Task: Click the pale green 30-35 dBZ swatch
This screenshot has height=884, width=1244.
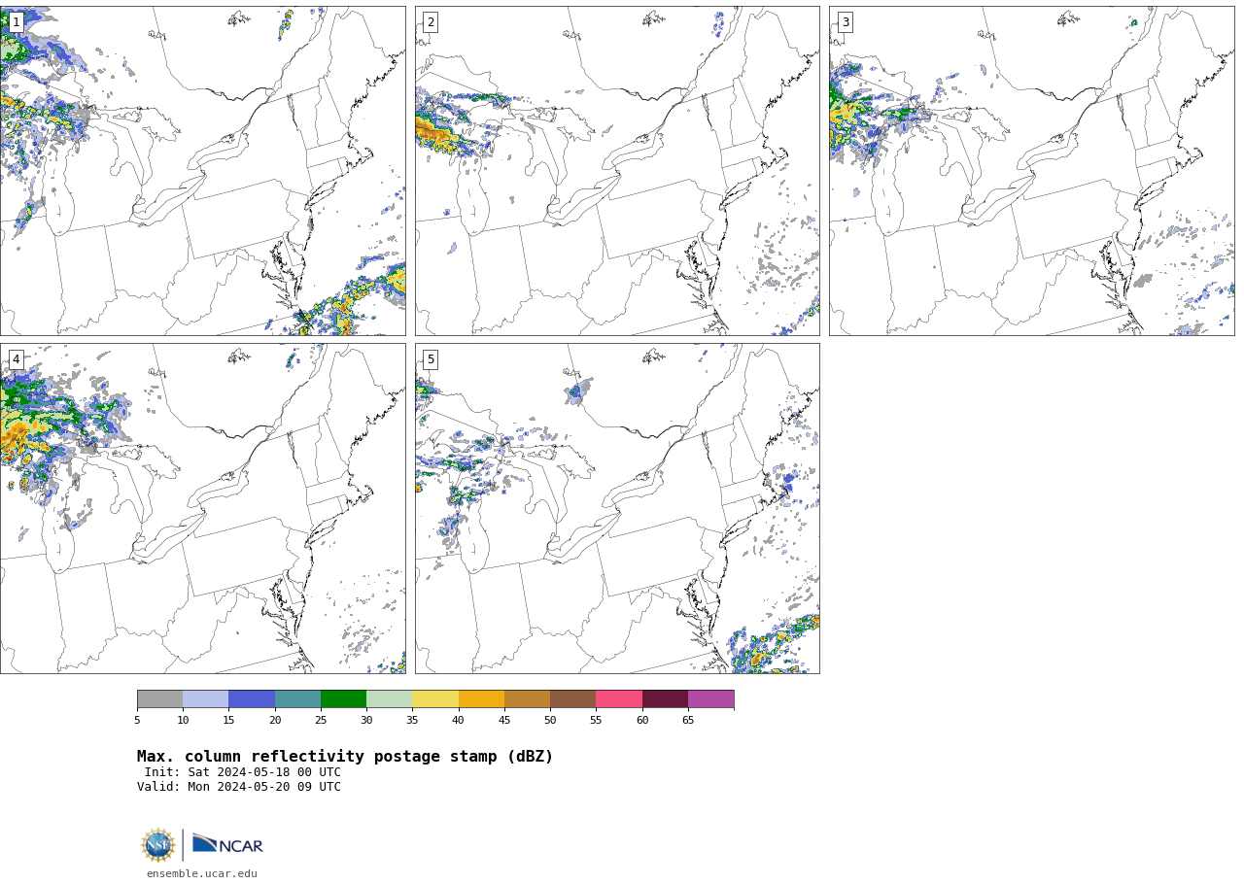Action: coord(389,699)
